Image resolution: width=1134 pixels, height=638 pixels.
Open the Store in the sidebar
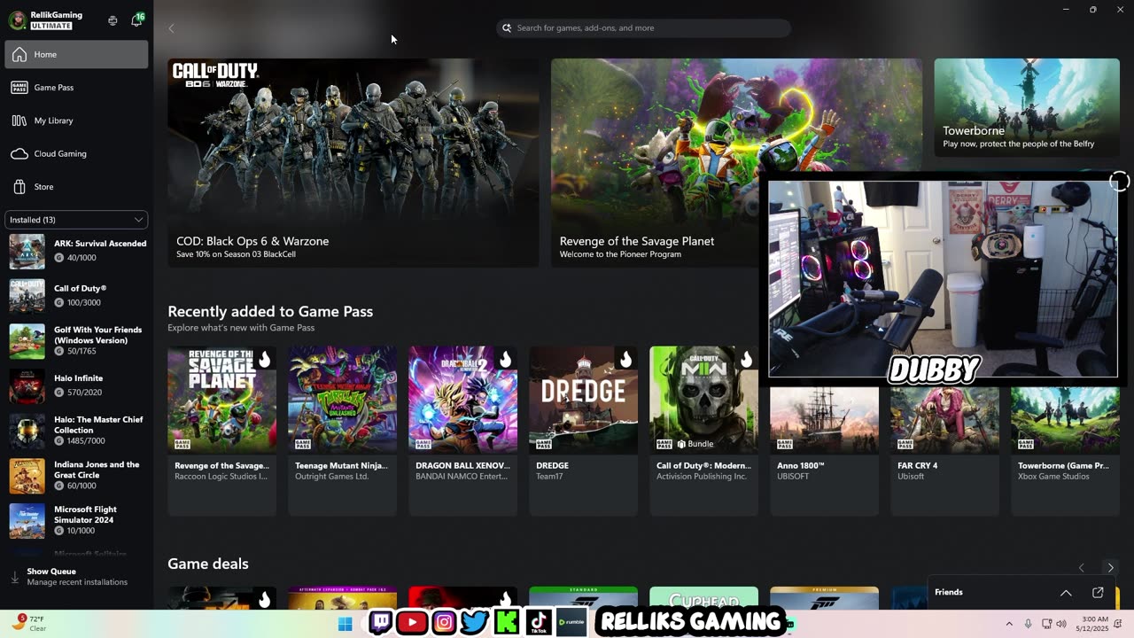point(76,187)
